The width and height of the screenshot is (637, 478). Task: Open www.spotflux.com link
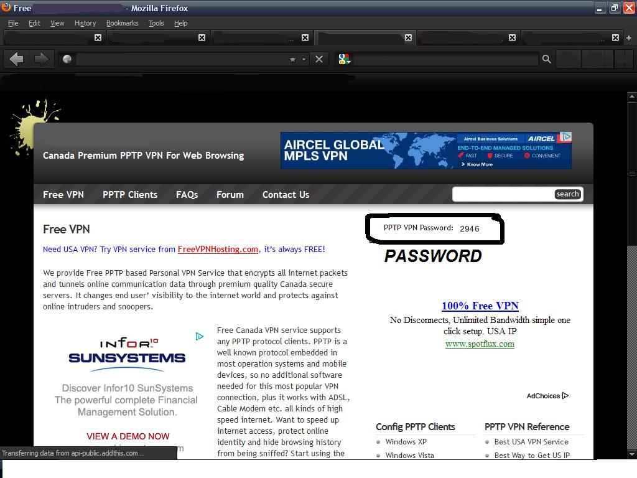[480, 344]
